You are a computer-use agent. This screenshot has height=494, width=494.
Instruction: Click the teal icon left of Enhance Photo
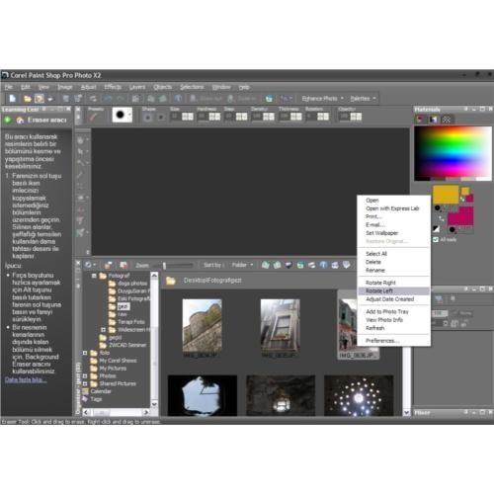click(269, 99)
